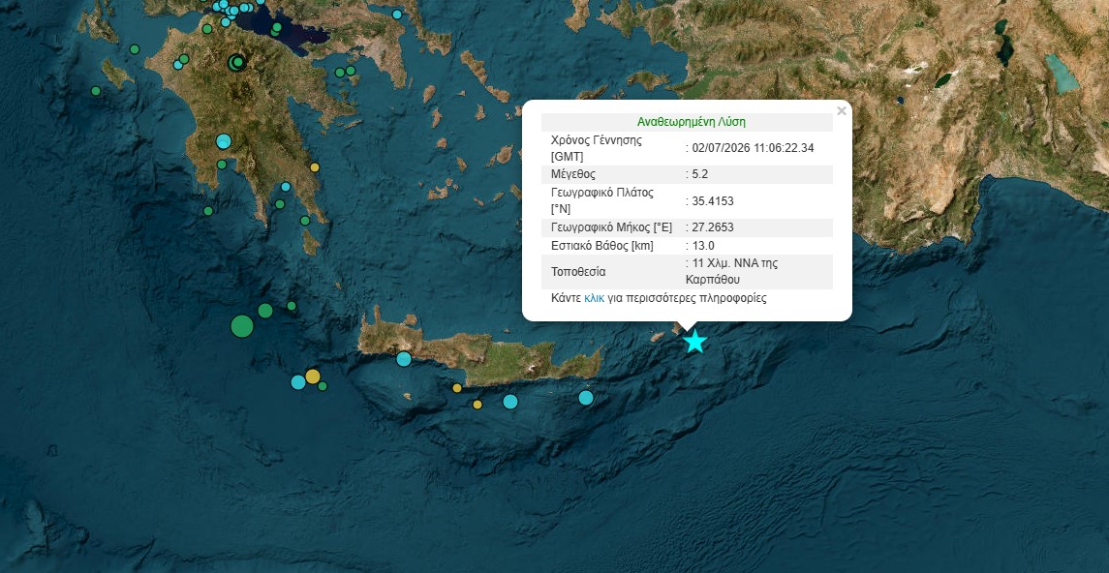Select the 'Τοποθεσία' row label

[x=578, y=272]
